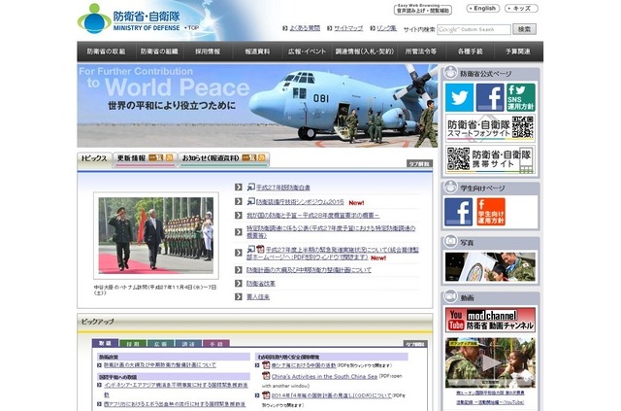Open the スマートフォンサイト QR banner
621x411 pixels.
[490, 128]
